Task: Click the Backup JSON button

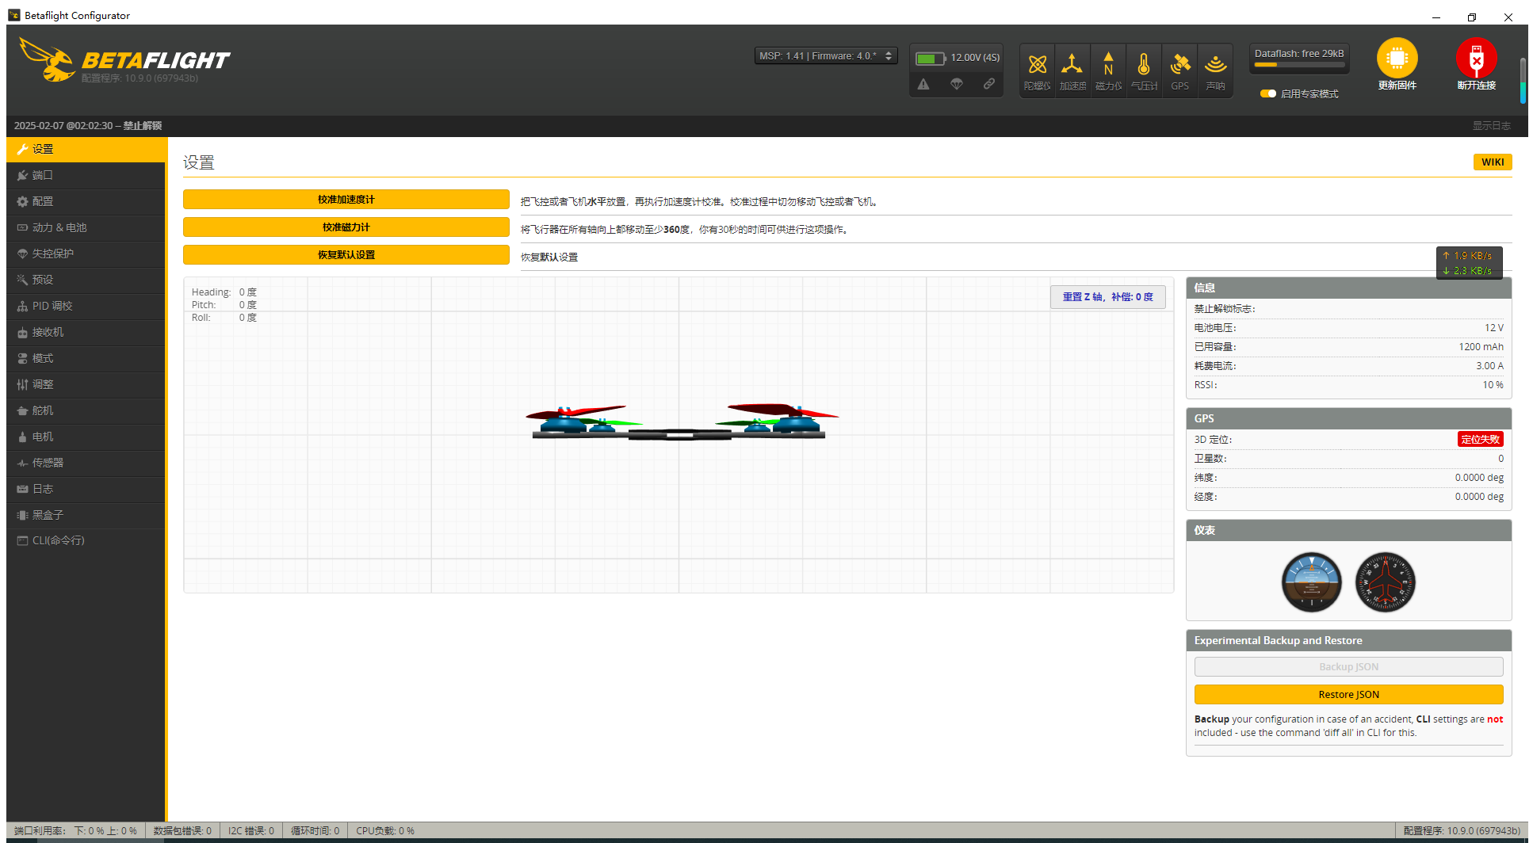Action: 1349,667
